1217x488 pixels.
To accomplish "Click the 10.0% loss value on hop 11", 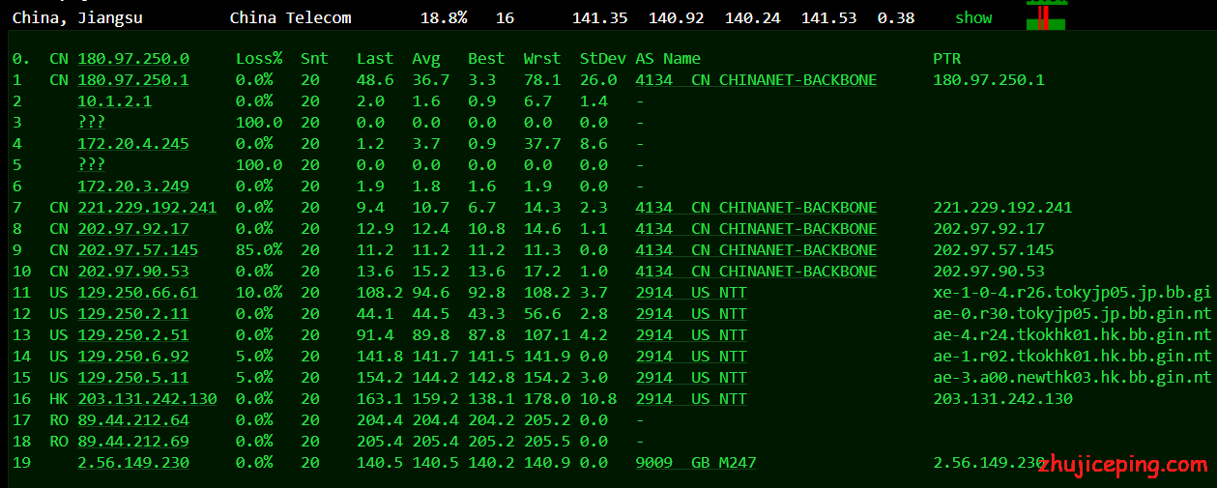I will coord(259,293).
